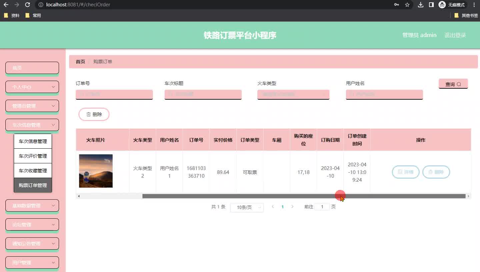
Task: Click the detail icon on the 详情 row button
Action: pos(400,172)
